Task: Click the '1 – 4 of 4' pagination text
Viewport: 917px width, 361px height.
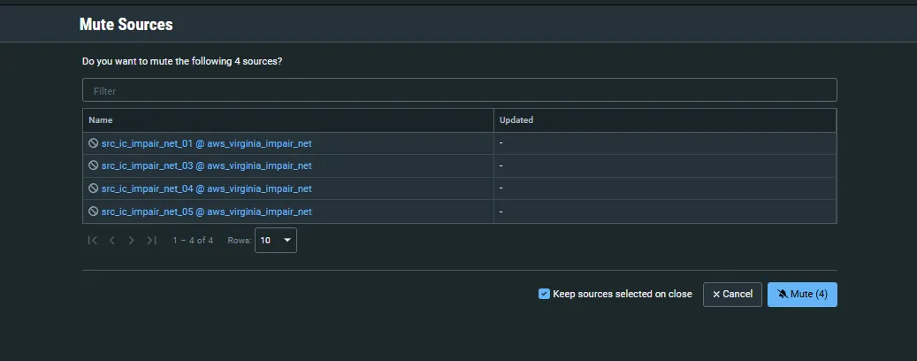Action: point(193,241)
